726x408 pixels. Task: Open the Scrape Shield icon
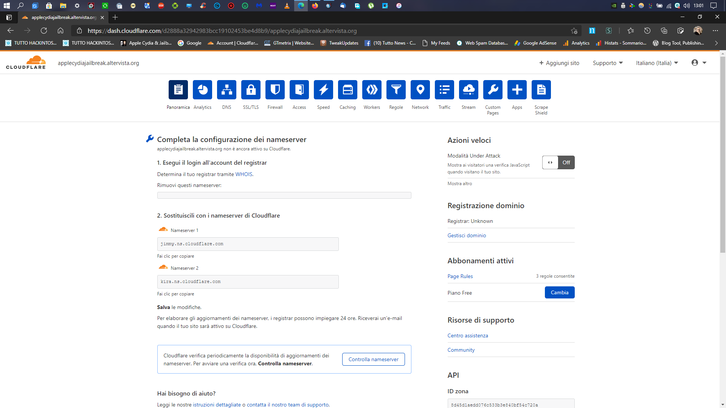point(541,90)
